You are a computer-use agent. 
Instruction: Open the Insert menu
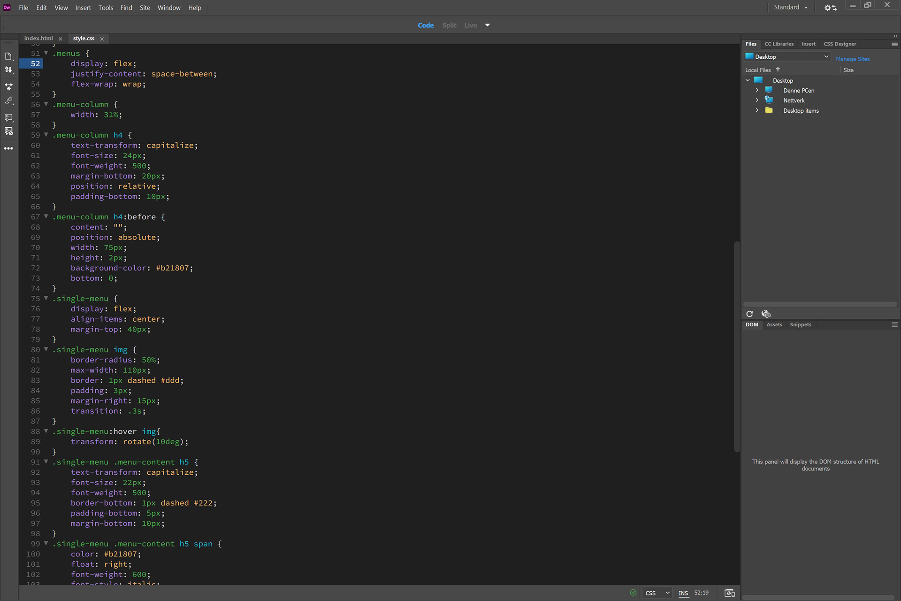[x=83, y=8]
